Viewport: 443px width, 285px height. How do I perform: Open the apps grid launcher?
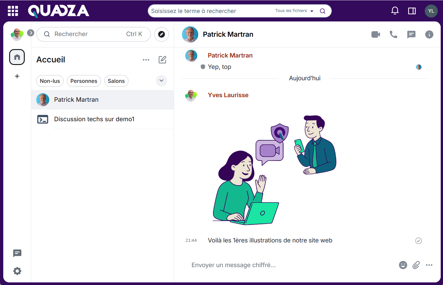(13, 11)
